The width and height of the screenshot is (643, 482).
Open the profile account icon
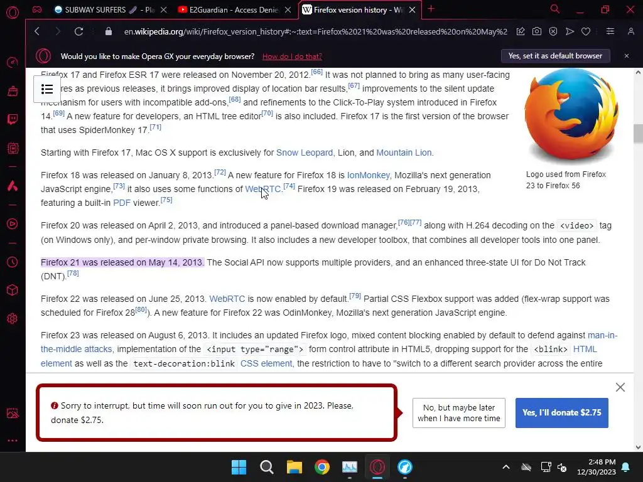(x=630, y=31)
